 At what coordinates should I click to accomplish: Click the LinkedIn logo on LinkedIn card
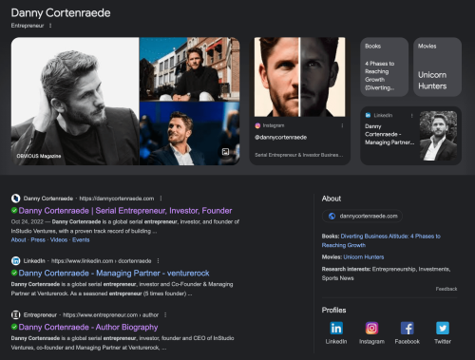pos(368,115)
